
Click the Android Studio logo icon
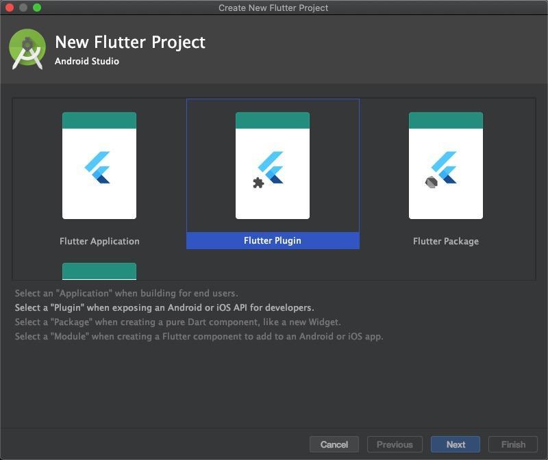27,49
